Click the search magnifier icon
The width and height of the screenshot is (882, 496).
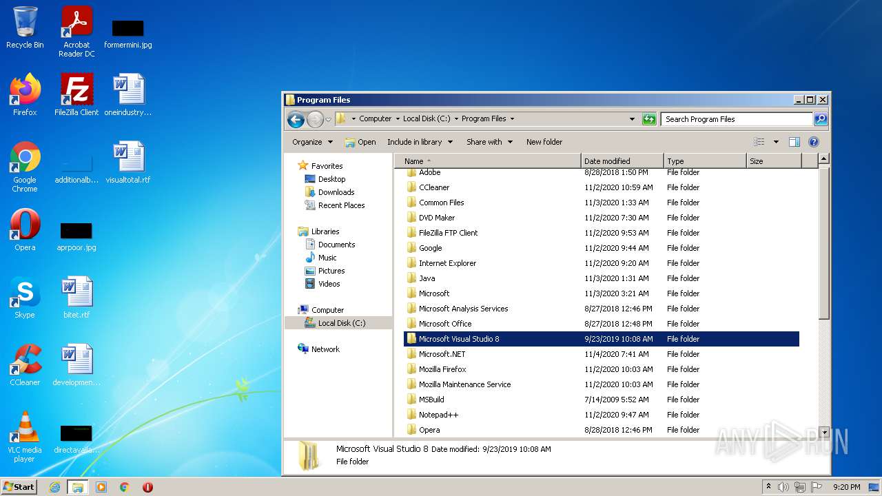click(x=821, y=119)
